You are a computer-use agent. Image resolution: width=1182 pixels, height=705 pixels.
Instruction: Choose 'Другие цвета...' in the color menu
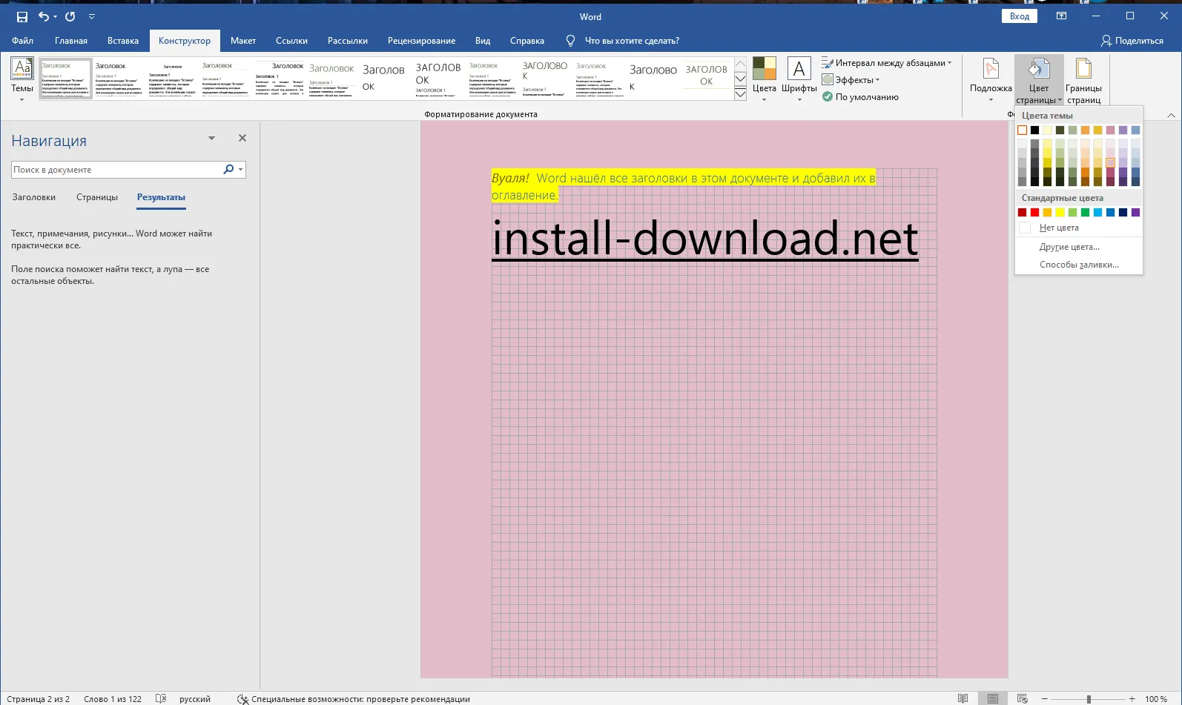1069,247
